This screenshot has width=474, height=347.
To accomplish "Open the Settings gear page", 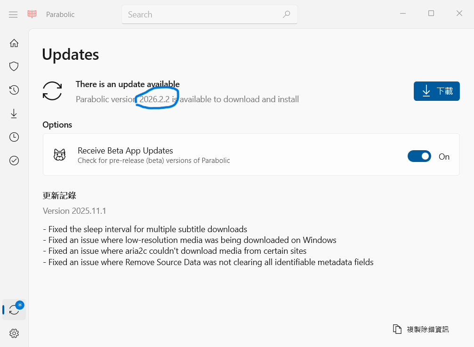I will coord(14,333).
